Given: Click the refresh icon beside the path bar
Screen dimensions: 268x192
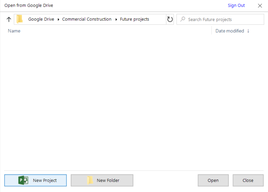Looking at the screenshot, I should [x=170, y=19].
